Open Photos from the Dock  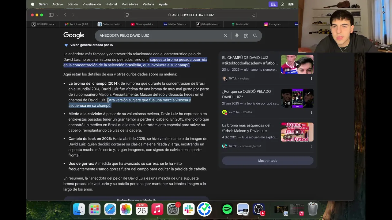point(126,209)
